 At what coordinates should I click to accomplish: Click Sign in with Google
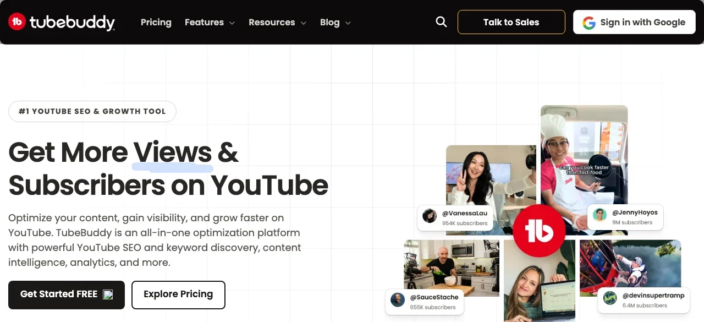(634, 22)
